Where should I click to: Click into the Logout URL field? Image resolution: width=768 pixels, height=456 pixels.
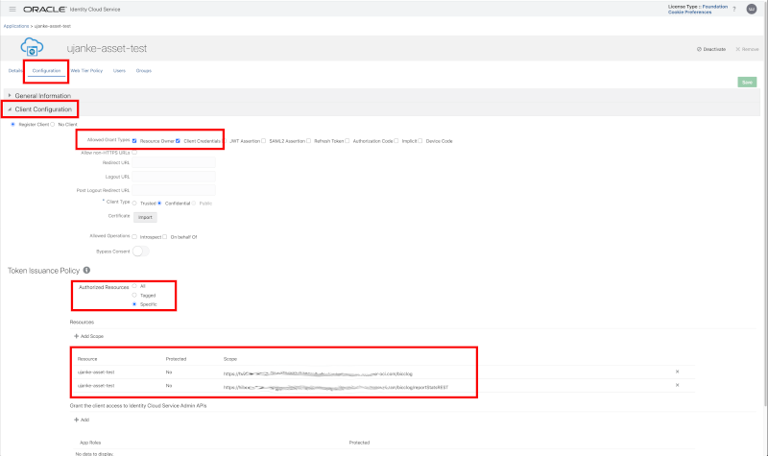[174, 177]
